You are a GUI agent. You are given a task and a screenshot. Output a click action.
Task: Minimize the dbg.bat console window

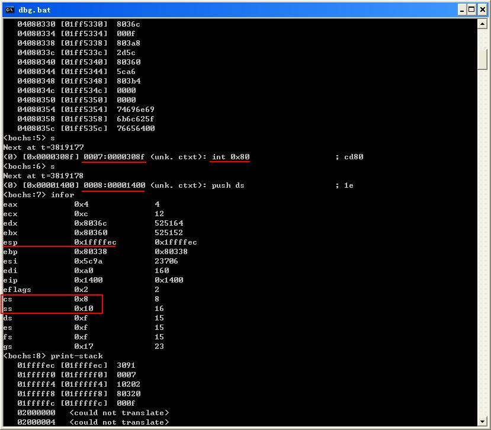pos(462,9)
